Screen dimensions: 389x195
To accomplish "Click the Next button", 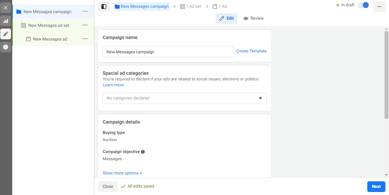I will [376, 186].
